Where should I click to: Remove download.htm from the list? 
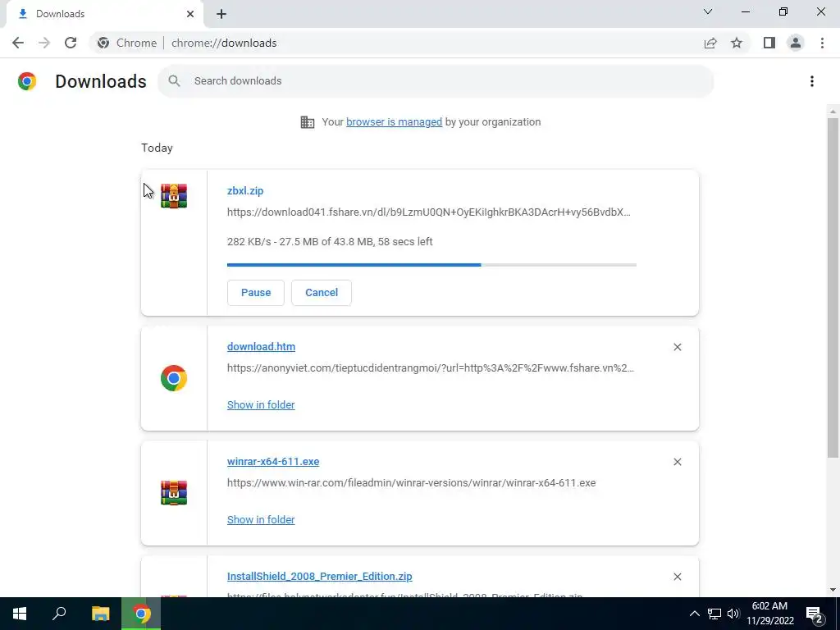click(677, 347)
